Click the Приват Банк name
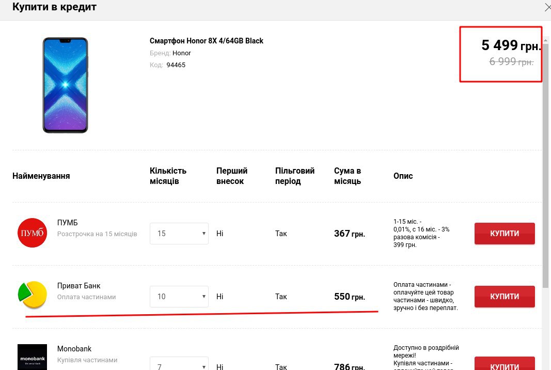Viewport: 551px width, 370px height. tap(78, 286)
